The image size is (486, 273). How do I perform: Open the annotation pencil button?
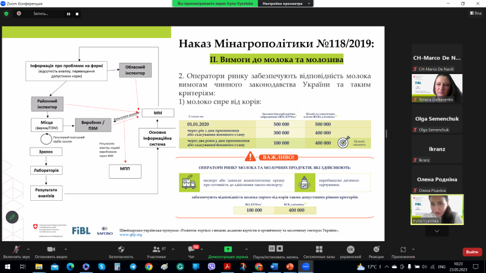[x=12, y=217]
